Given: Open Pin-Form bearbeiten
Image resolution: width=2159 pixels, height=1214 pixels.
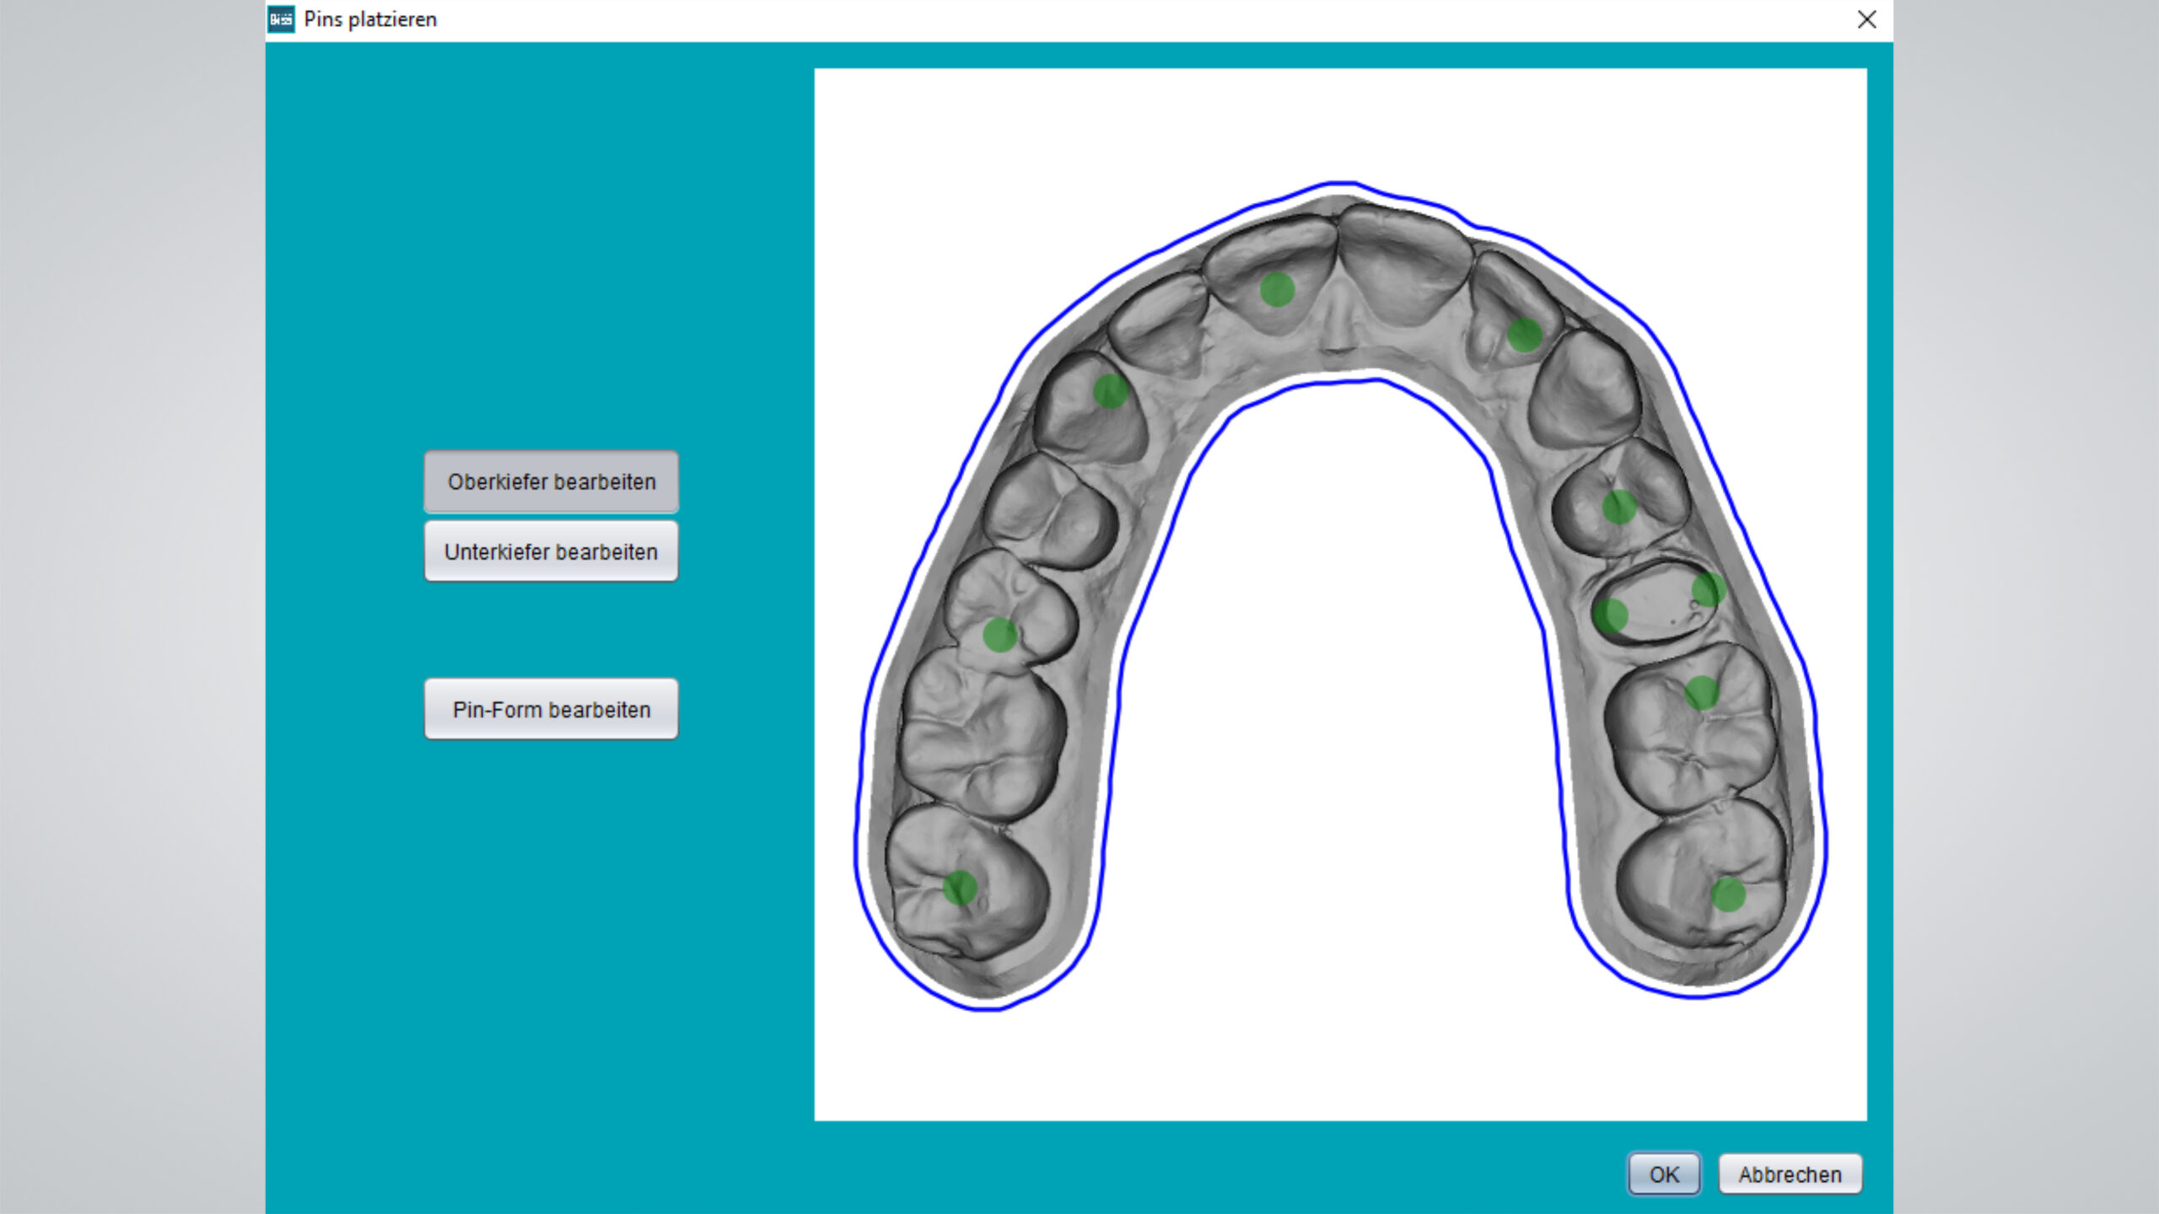Looking at the screenshot, I should coord(551,709).
